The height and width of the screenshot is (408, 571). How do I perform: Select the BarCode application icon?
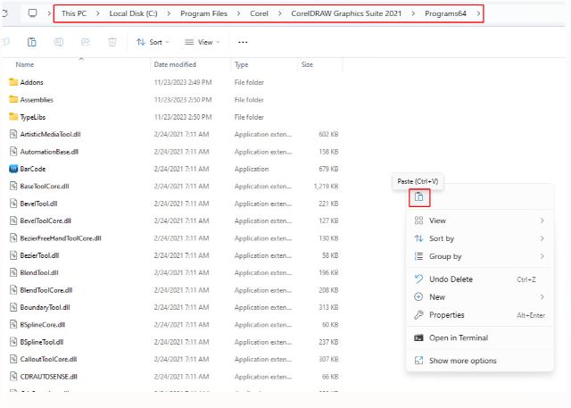point(13,169)
